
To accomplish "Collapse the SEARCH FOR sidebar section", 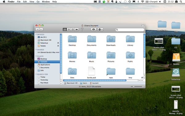I will click(36, 74).
